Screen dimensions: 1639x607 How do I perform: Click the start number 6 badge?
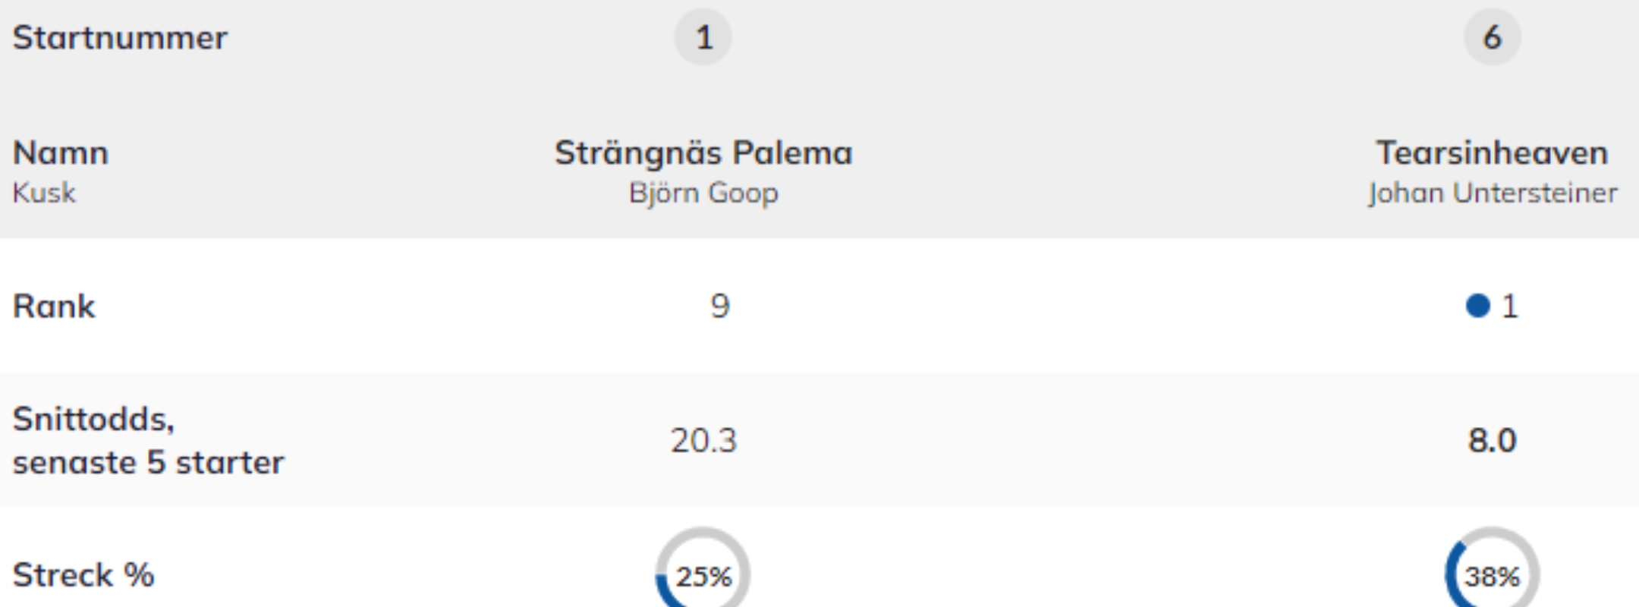pos(1492,37)
